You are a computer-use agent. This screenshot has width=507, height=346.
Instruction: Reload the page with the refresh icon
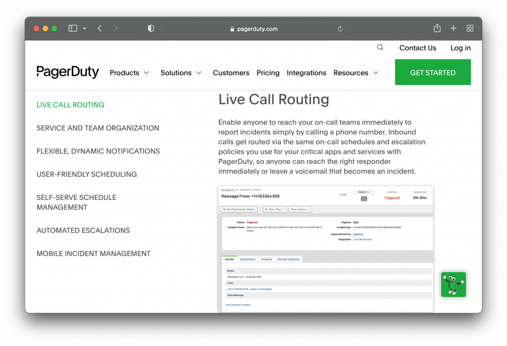coord(340,29)
